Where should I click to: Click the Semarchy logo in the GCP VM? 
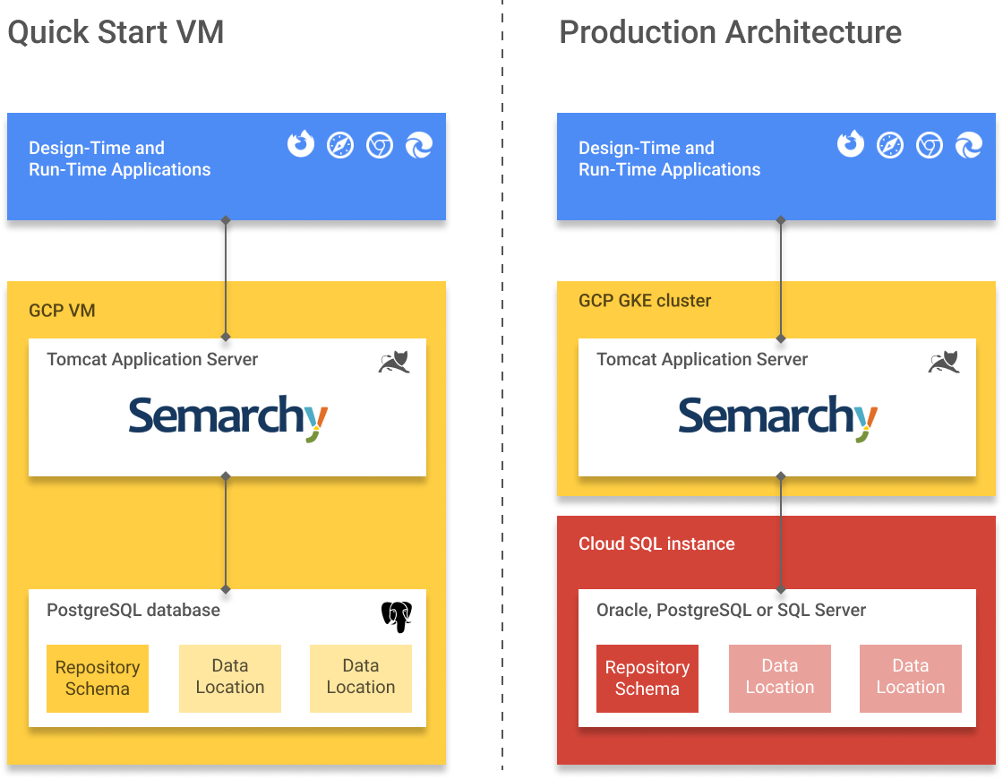[228, 418]
